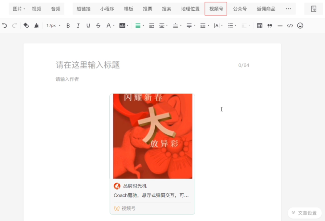Click the 文章设置 button
Image resolution: width=325 pixels, height=221 pixels.
point(305,213)
